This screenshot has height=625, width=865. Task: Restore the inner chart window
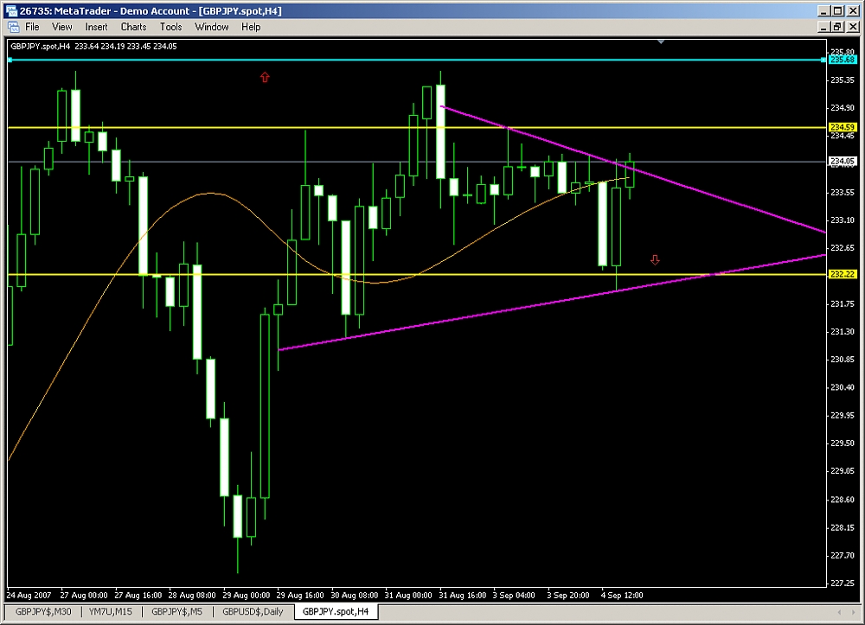(836, 27)
